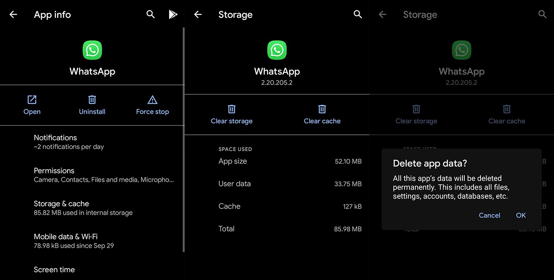Tap the dimmed search icon behind the dialog
Screen dimensions: 554x280
tap(543, 14)
